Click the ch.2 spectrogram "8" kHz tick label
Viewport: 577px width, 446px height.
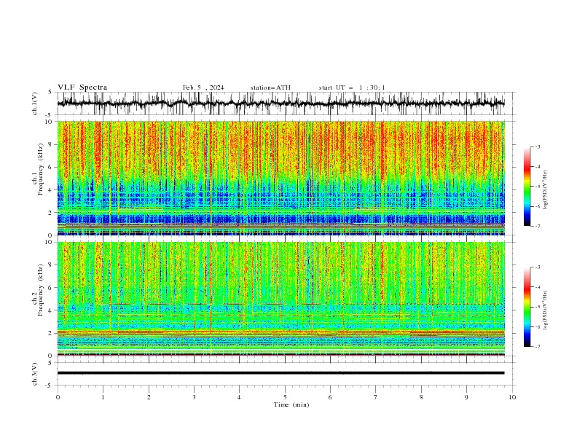[51, 265]
